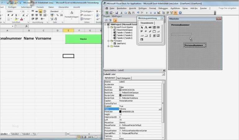Switch to the Tabelle2 sheet tab

[x=15, y=134]
